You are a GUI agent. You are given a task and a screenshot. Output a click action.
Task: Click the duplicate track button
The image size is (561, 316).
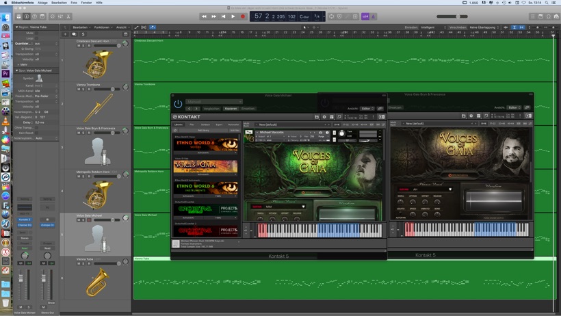pyautogui.click(x=74, y=34)
